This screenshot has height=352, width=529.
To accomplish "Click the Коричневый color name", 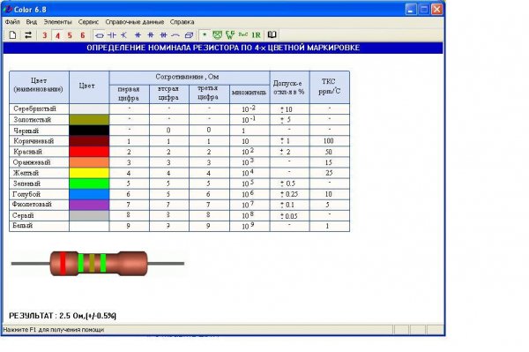I will [x=34, y=141].
